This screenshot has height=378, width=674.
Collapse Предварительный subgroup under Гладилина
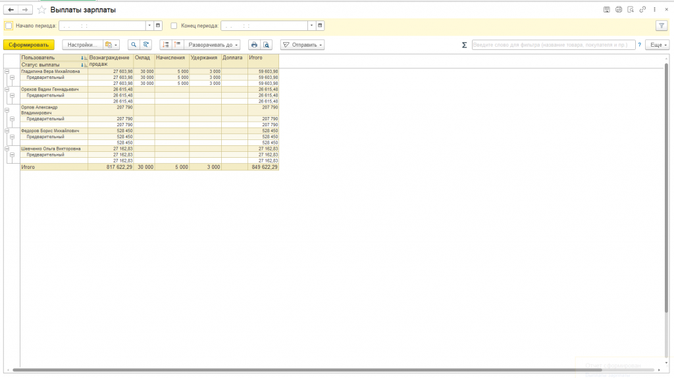point(12,78)
